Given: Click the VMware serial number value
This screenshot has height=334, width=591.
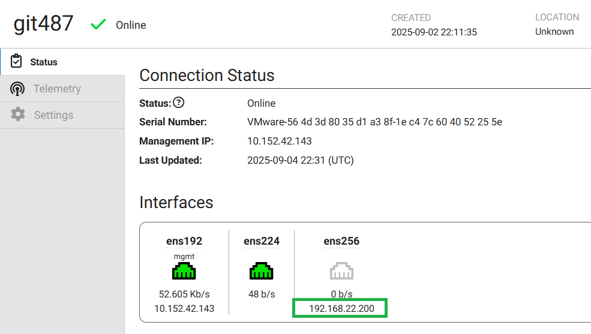Looking at the screenshot, I should click(x=374, y=122).
